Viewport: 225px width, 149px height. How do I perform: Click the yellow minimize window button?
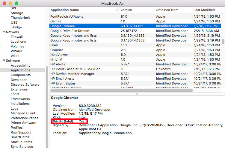pos(10,3)
